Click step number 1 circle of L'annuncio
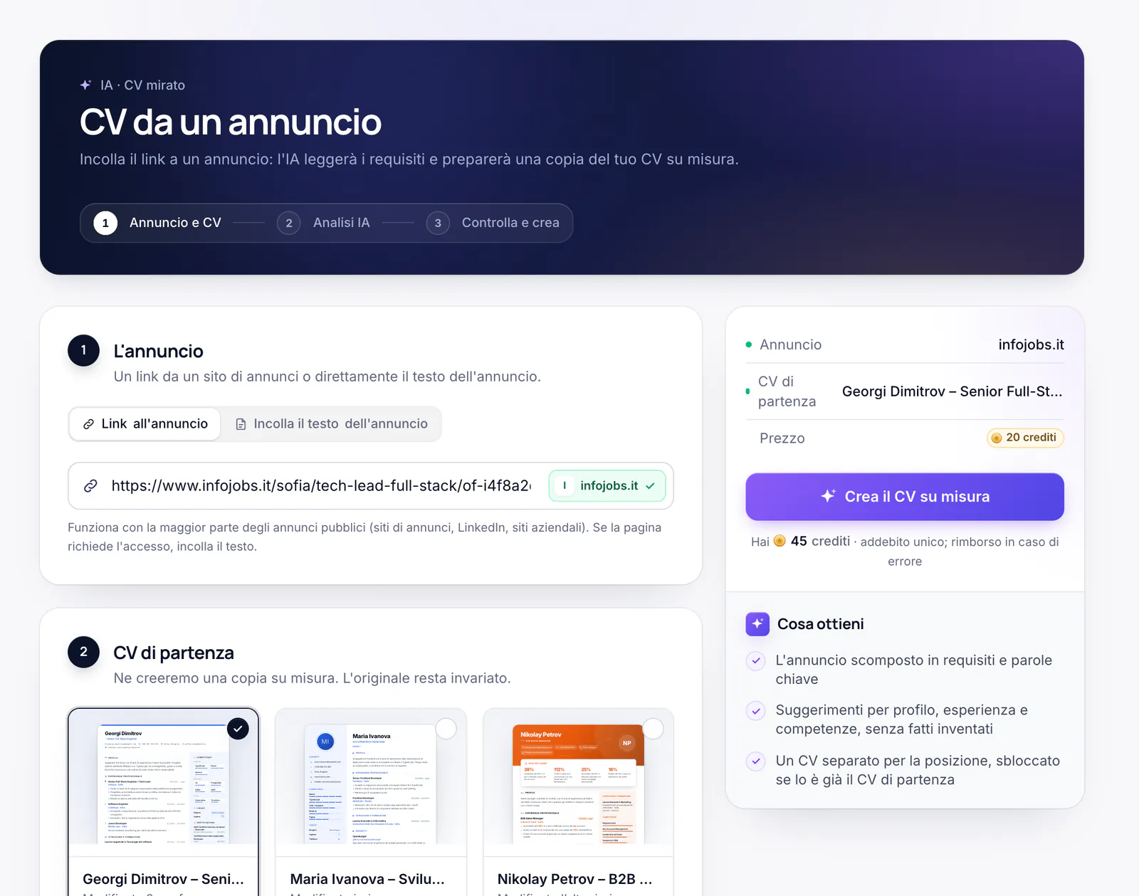 [83, 350]
